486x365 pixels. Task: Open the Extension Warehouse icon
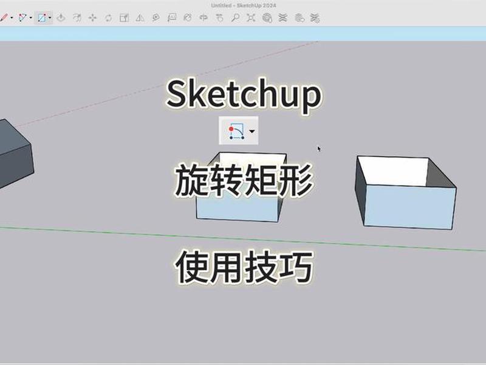point(282,18)
